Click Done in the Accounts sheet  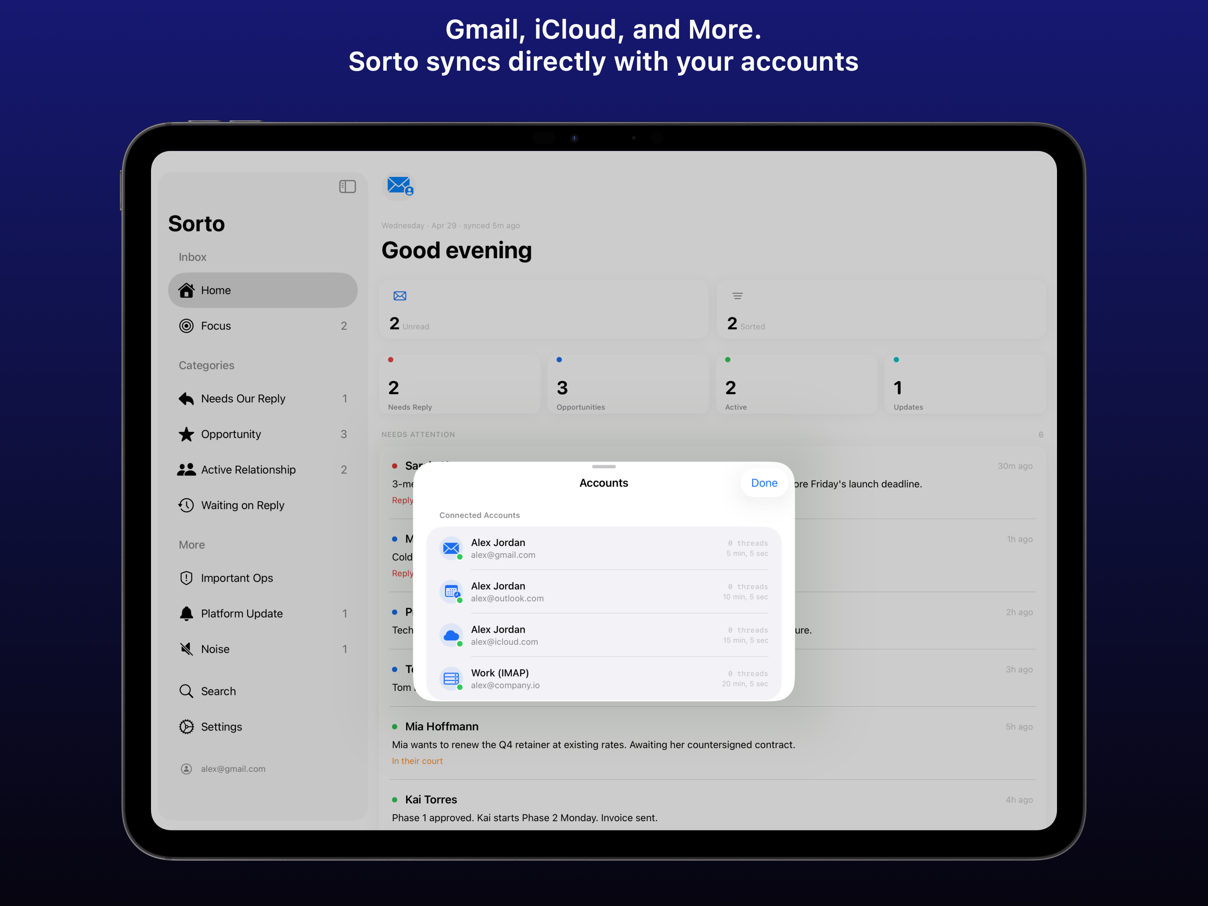[x=764, y=483]
